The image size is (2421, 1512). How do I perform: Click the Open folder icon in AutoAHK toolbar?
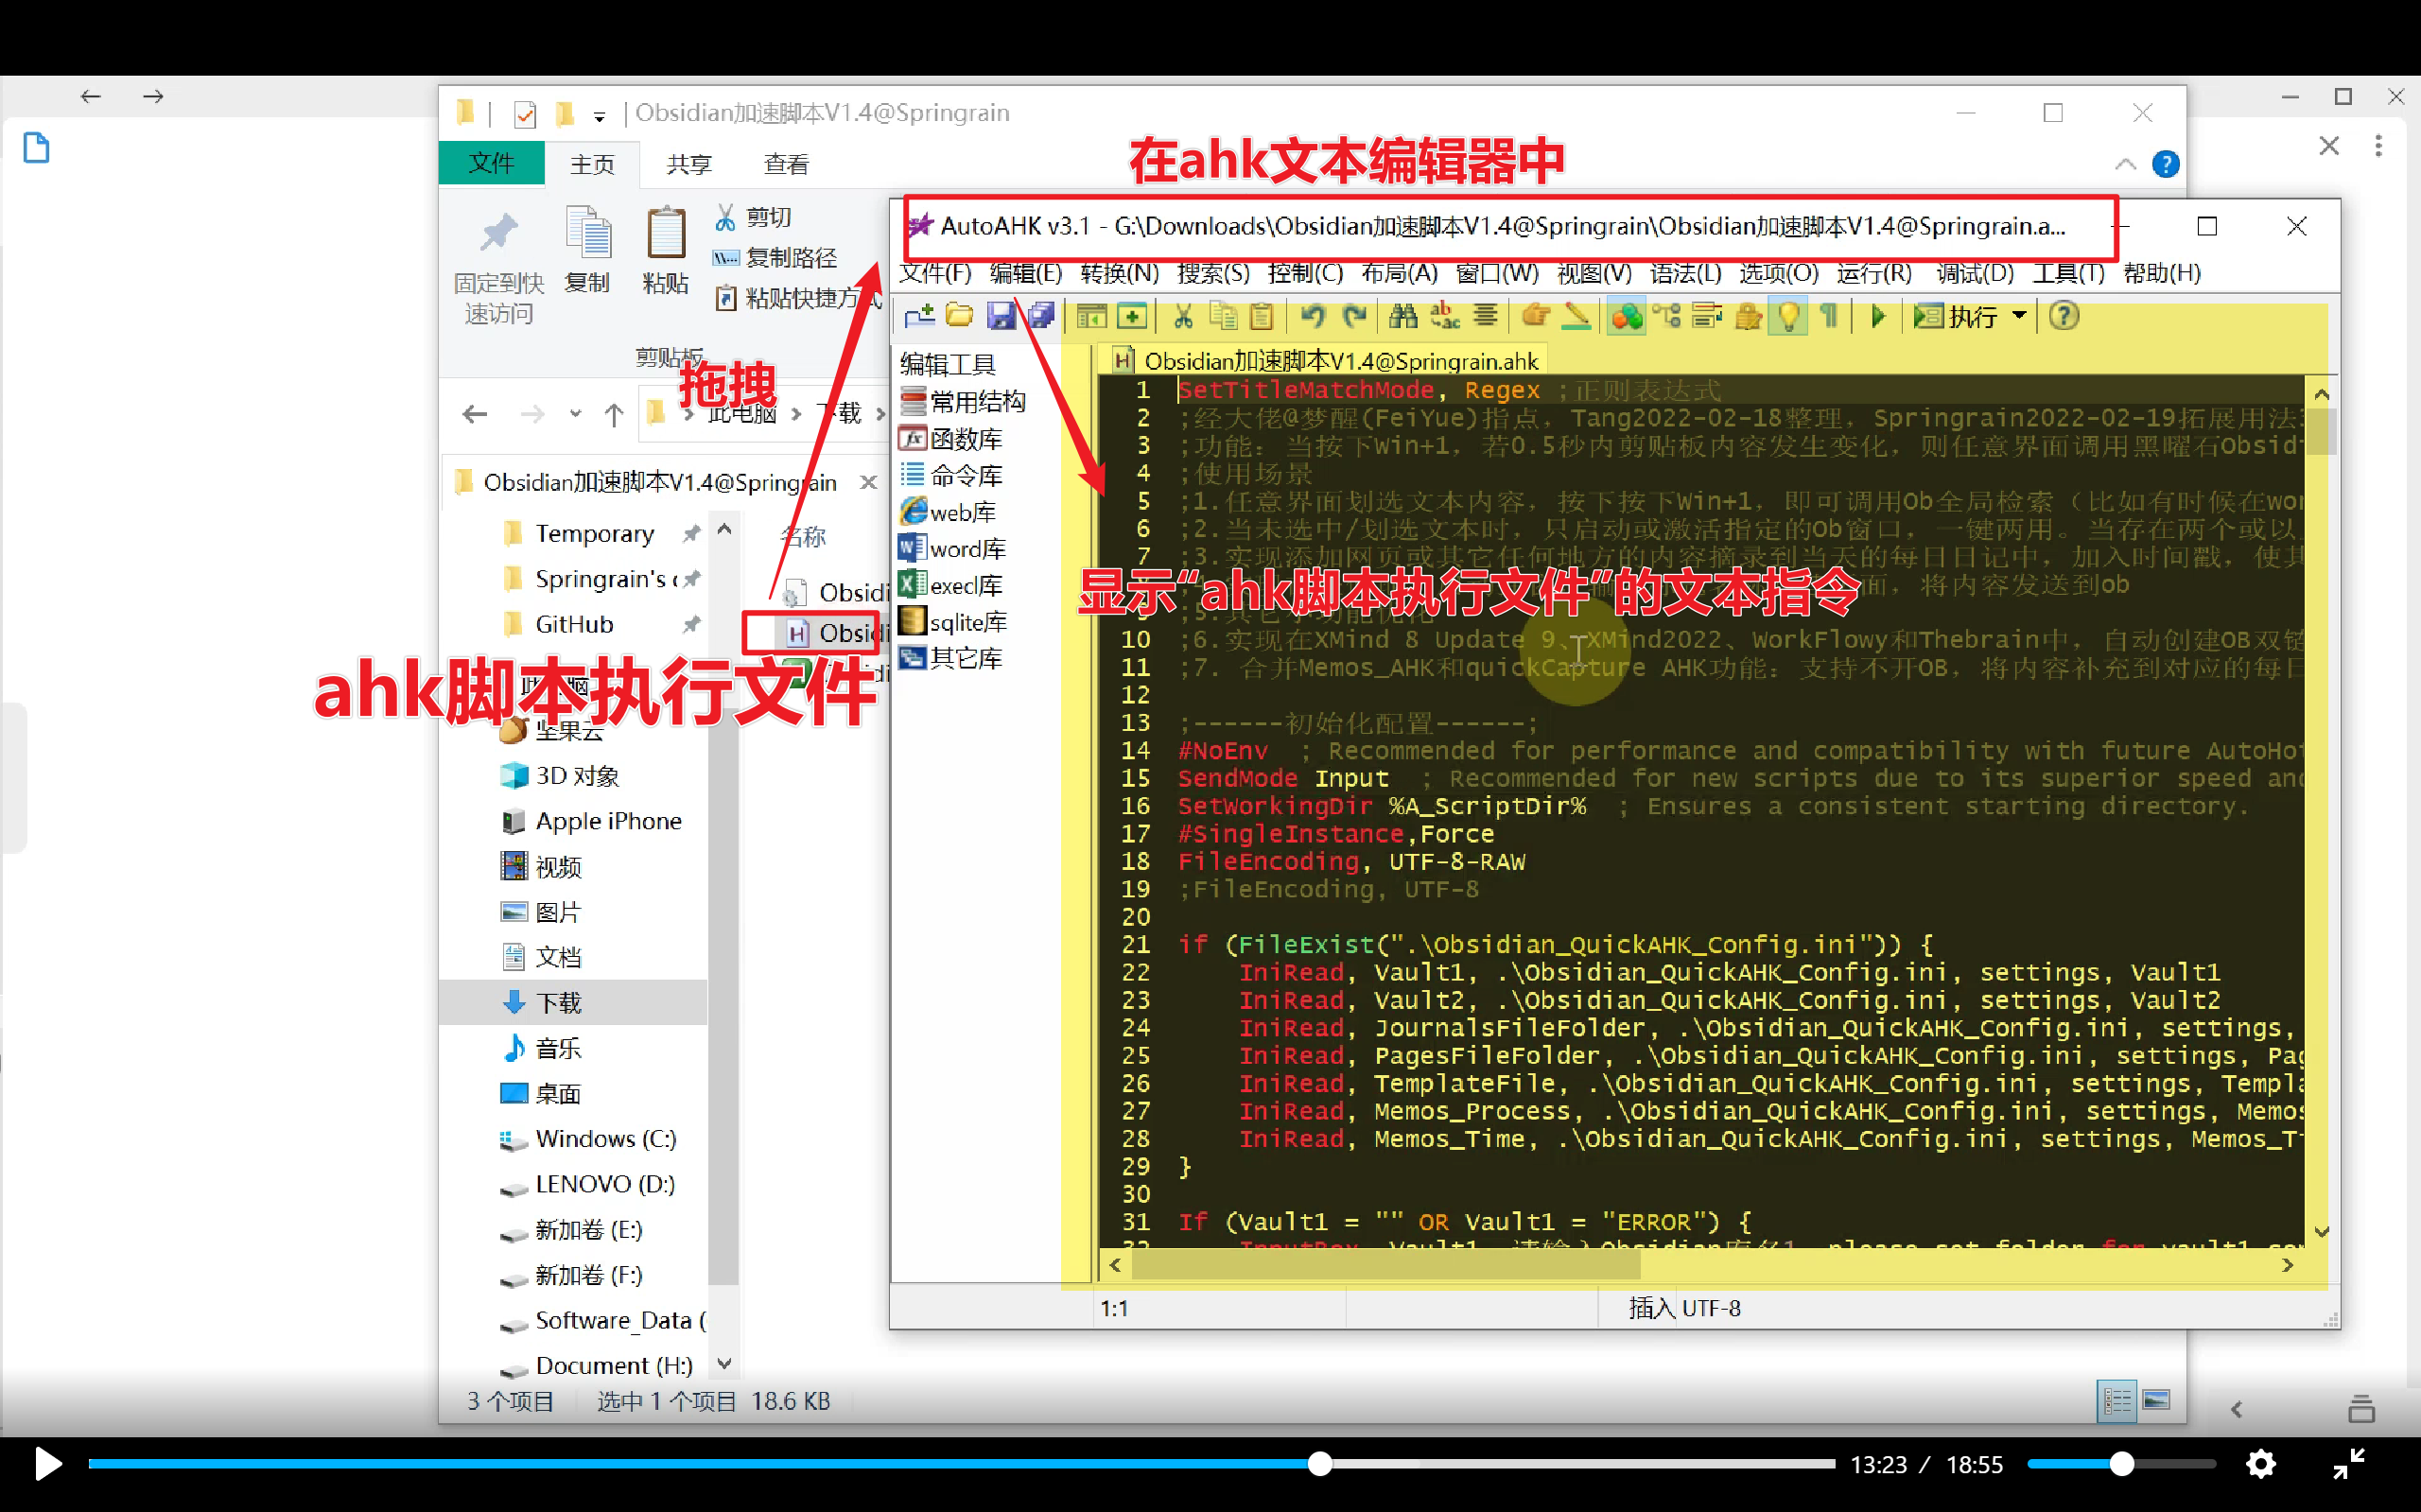[x=959, y=317]
